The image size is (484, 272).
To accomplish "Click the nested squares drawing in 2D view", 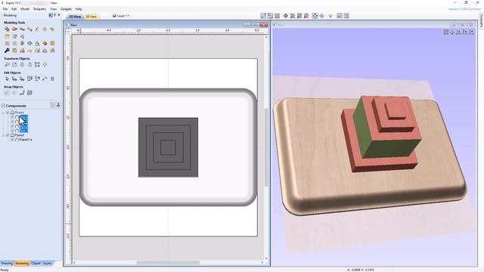I will 168,147.
